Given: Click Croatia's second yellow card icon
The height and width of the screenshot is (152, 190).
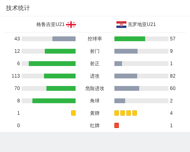Looking at the screenshot, I should tap(122, 113).
